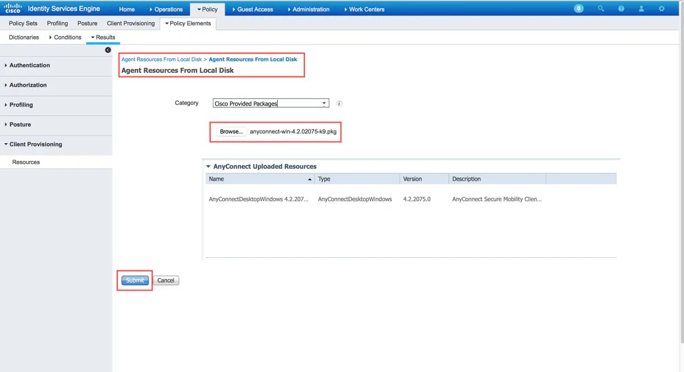Viewport: 684px width, 372px height.
Task: Collapse the left sidebar arrow icon
Action: [108, 50]
